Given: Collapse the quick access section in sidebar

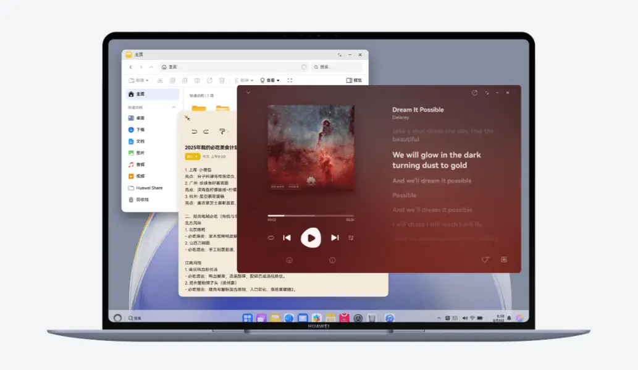Looking at the screenshot, I should pos(174,107).
